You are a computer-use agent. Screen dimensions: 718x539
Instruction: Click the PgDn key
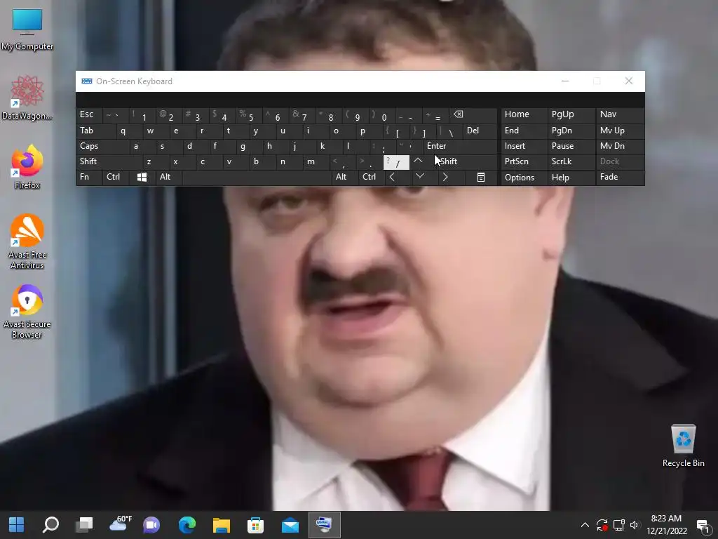(x=571, y=131)
